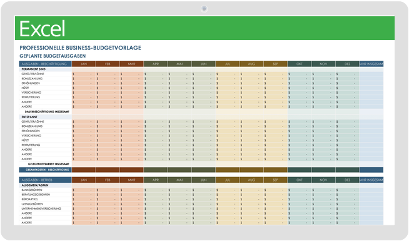
Task: Click JAHR INSGESAMT header in the Betrieb table
Action: pos(371,180)
